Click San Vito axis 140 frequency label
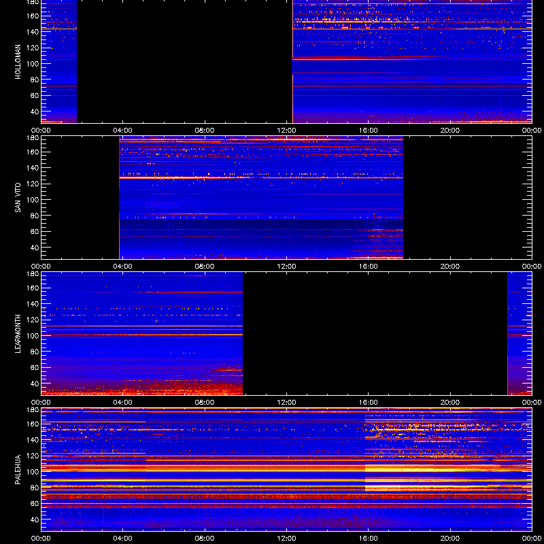544x544 pixels. tap(33, 168)
